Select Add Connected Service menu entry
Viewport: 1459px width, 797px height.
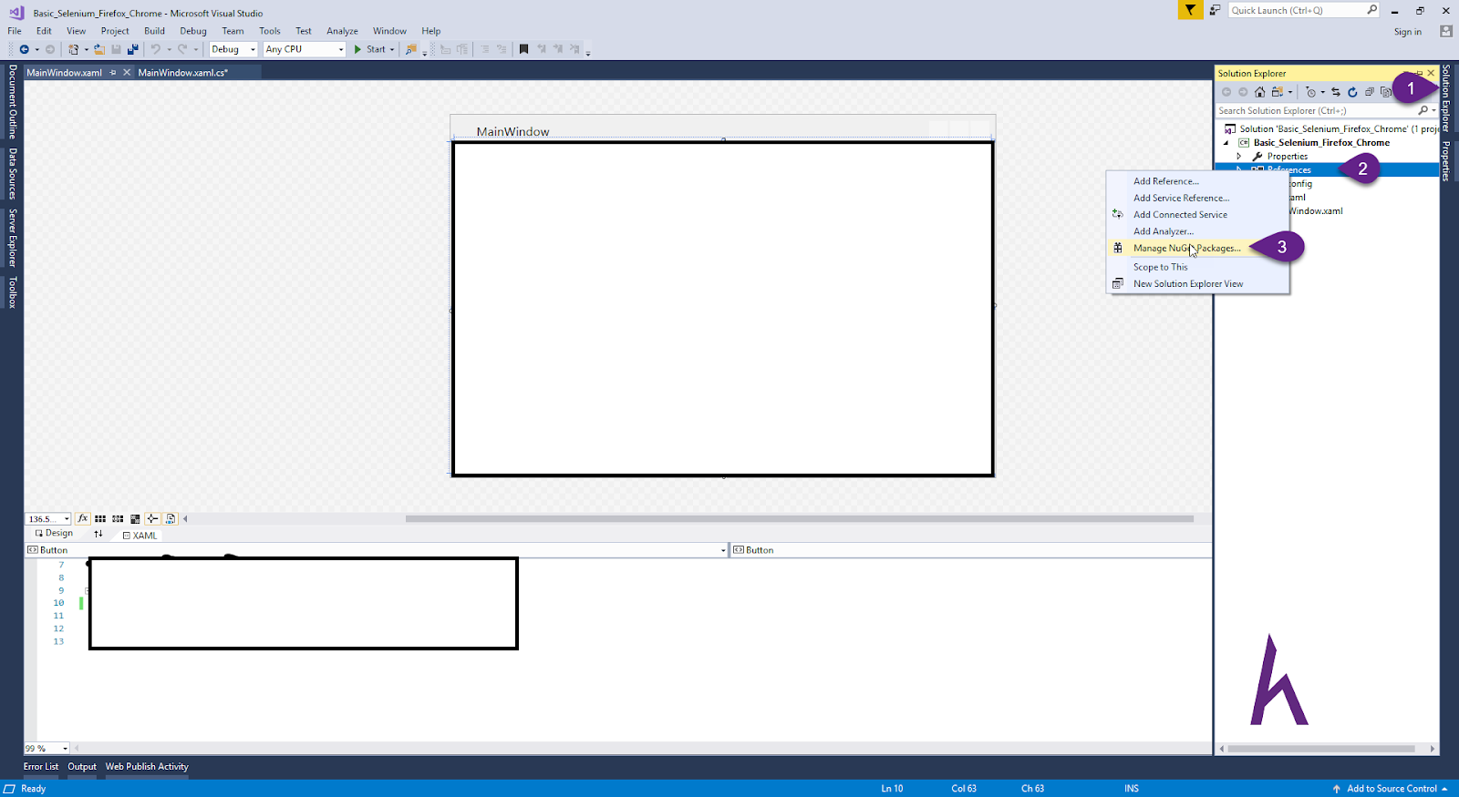pyautogui.click(x=1180, y=215)
